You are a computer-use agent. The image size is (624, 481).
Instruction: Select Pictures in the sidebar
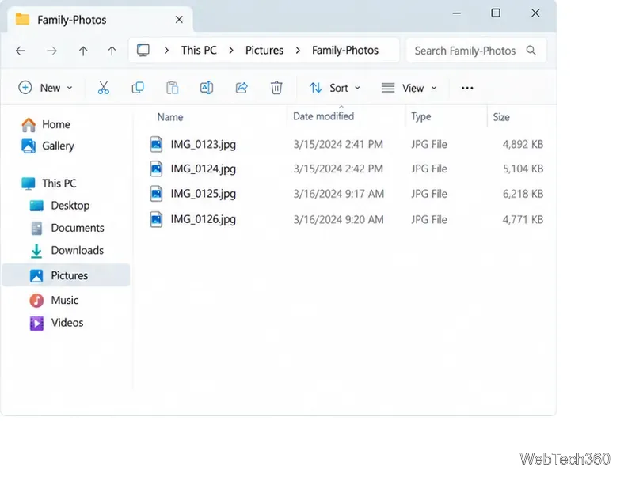66,275
